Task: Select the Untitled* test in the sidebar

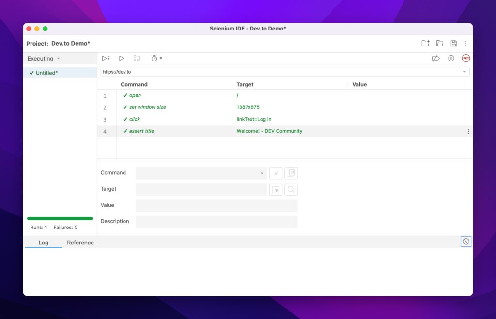Action: [60, 73]
